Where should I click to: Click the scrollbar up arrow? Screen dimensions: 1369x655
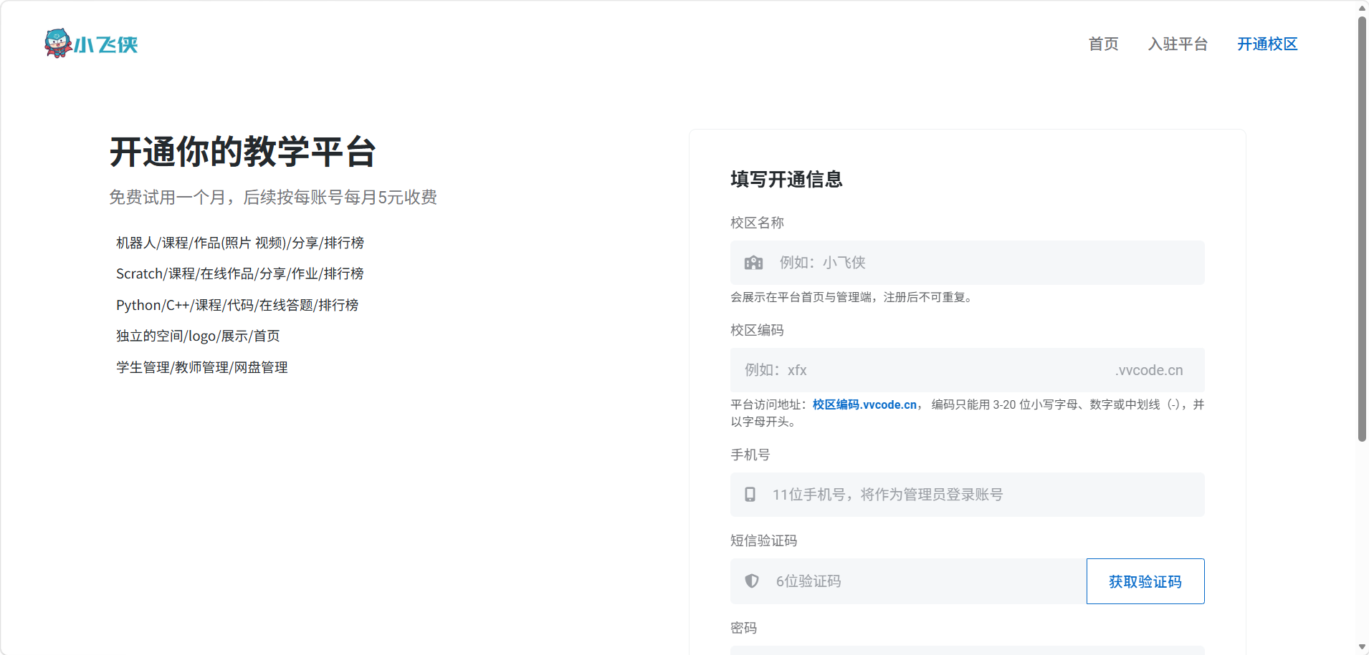click(1362, 7)
